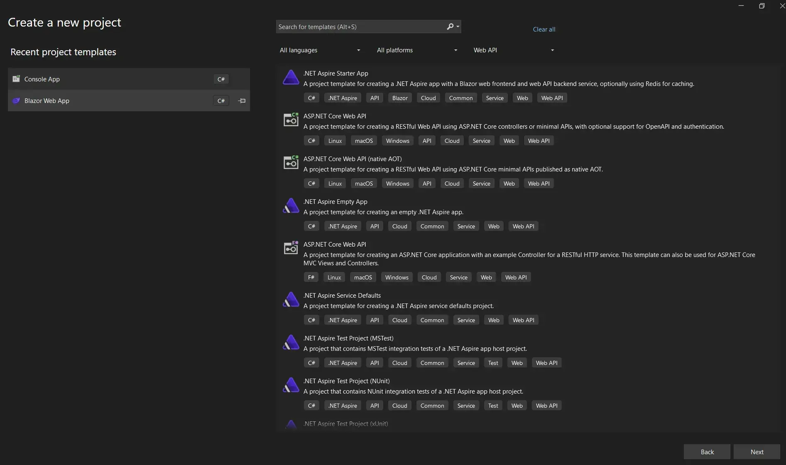Click Test tag on Aspire MSTest project

(493, 363)
